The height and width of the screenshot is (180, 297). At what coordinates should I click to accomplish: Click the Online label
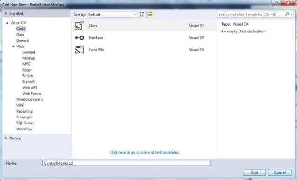pos(15,138)
